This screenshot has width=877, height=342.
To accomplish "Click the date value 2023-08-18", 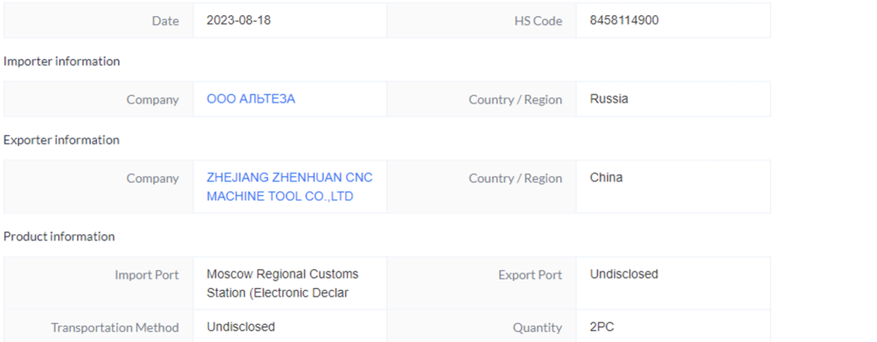I will pos(239,21).
